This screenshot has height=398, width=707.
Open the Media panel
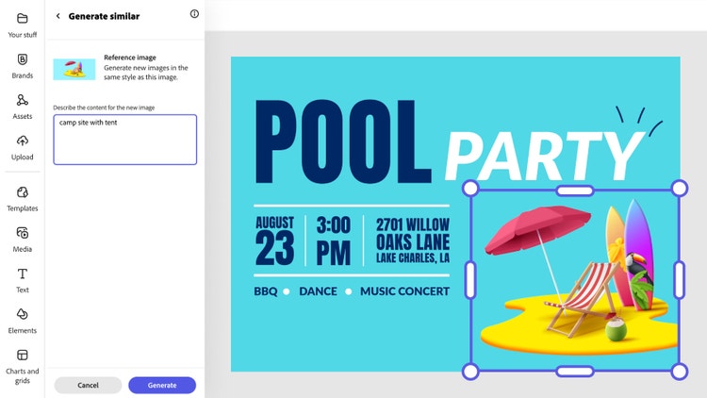tap(22, 233)
